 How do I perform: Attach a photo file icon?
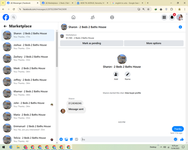(x=66, y=139)
